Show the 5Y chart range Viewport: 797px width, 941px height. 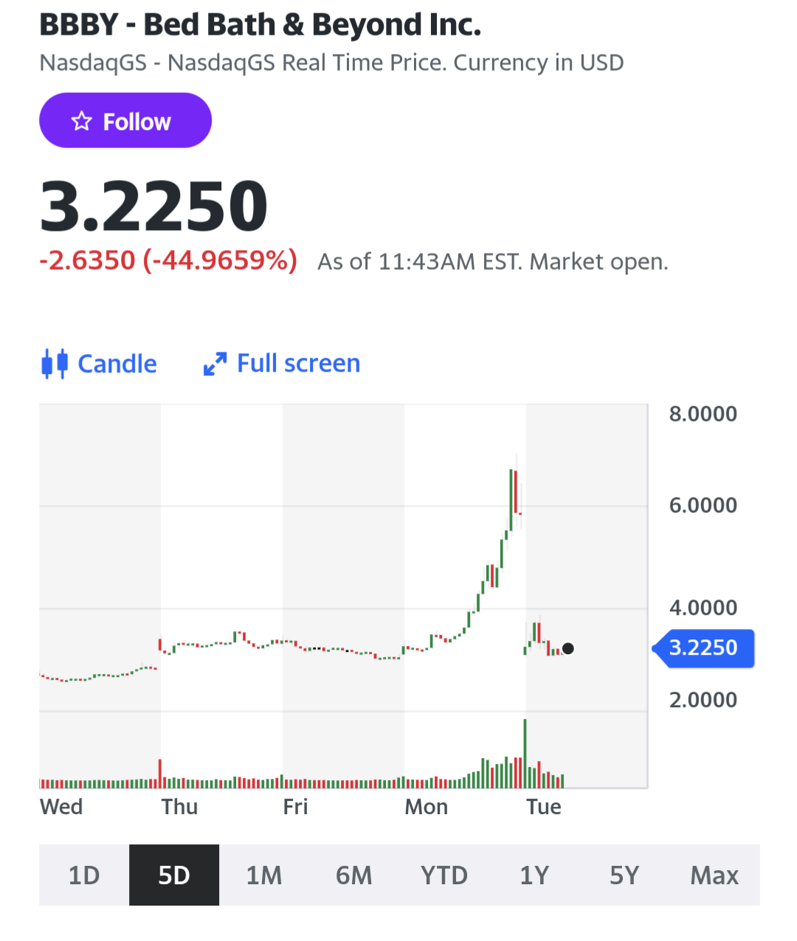coord(624,875)
